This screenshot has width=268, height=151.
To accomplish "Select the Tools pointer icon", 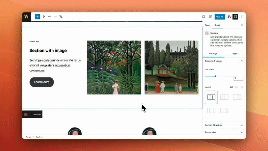I will point(44,17).
